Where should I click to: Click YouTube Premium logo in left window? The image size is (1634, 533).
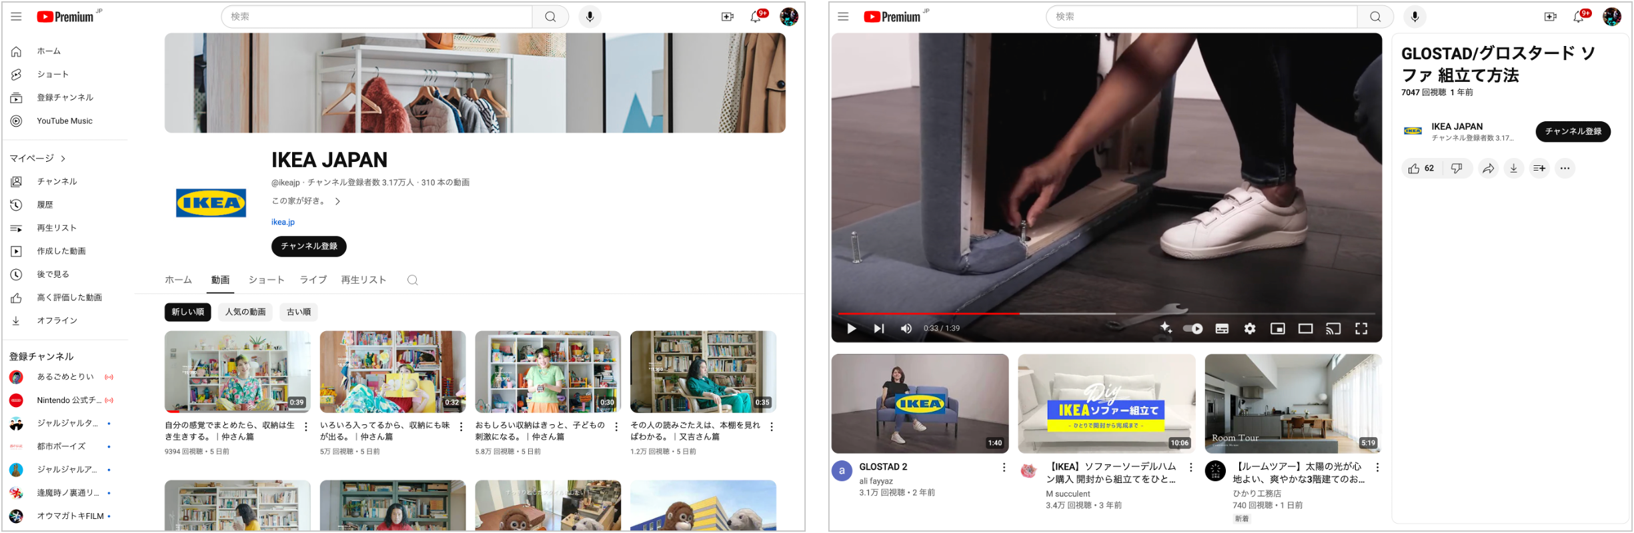point(65,17)
